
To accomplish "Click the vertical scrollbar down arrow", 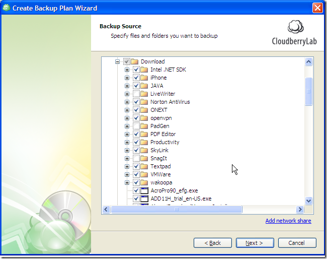I will tap(308, 201).
